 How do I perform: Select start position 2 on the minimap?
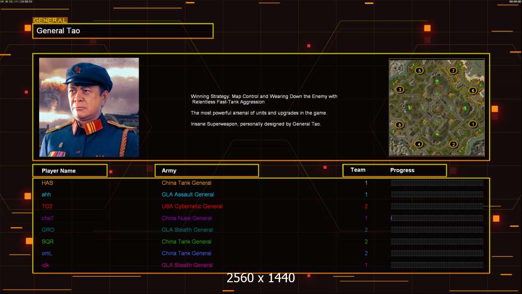coord(453,144)
